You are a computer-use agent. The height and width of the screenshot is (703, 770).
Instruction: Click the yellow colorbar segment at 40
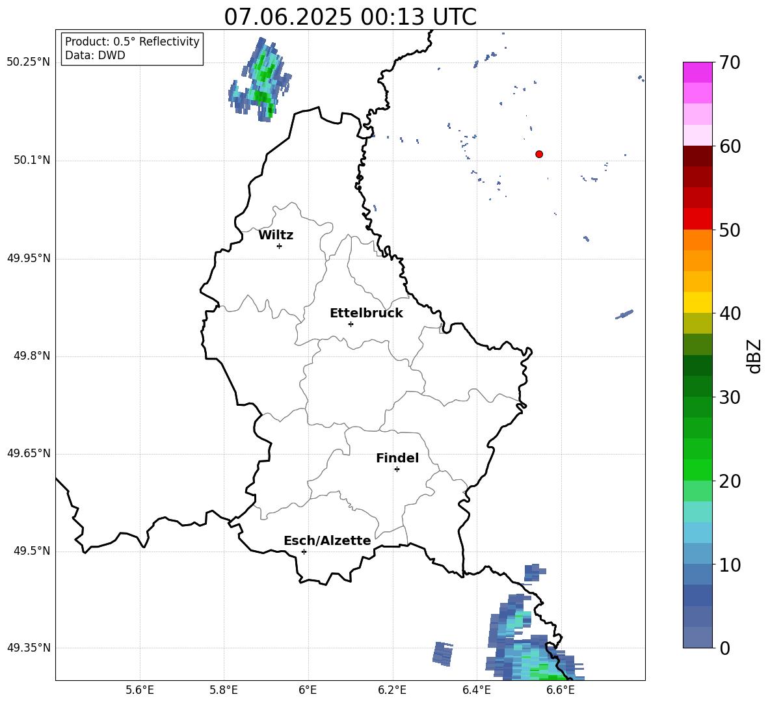[698, 302]
